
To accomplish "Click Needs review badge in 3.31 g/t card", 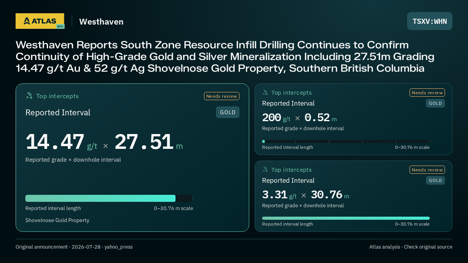I will click(x=427, y=169).
